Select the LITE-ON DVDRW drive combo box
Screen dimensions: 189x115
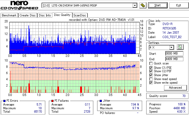89,5
